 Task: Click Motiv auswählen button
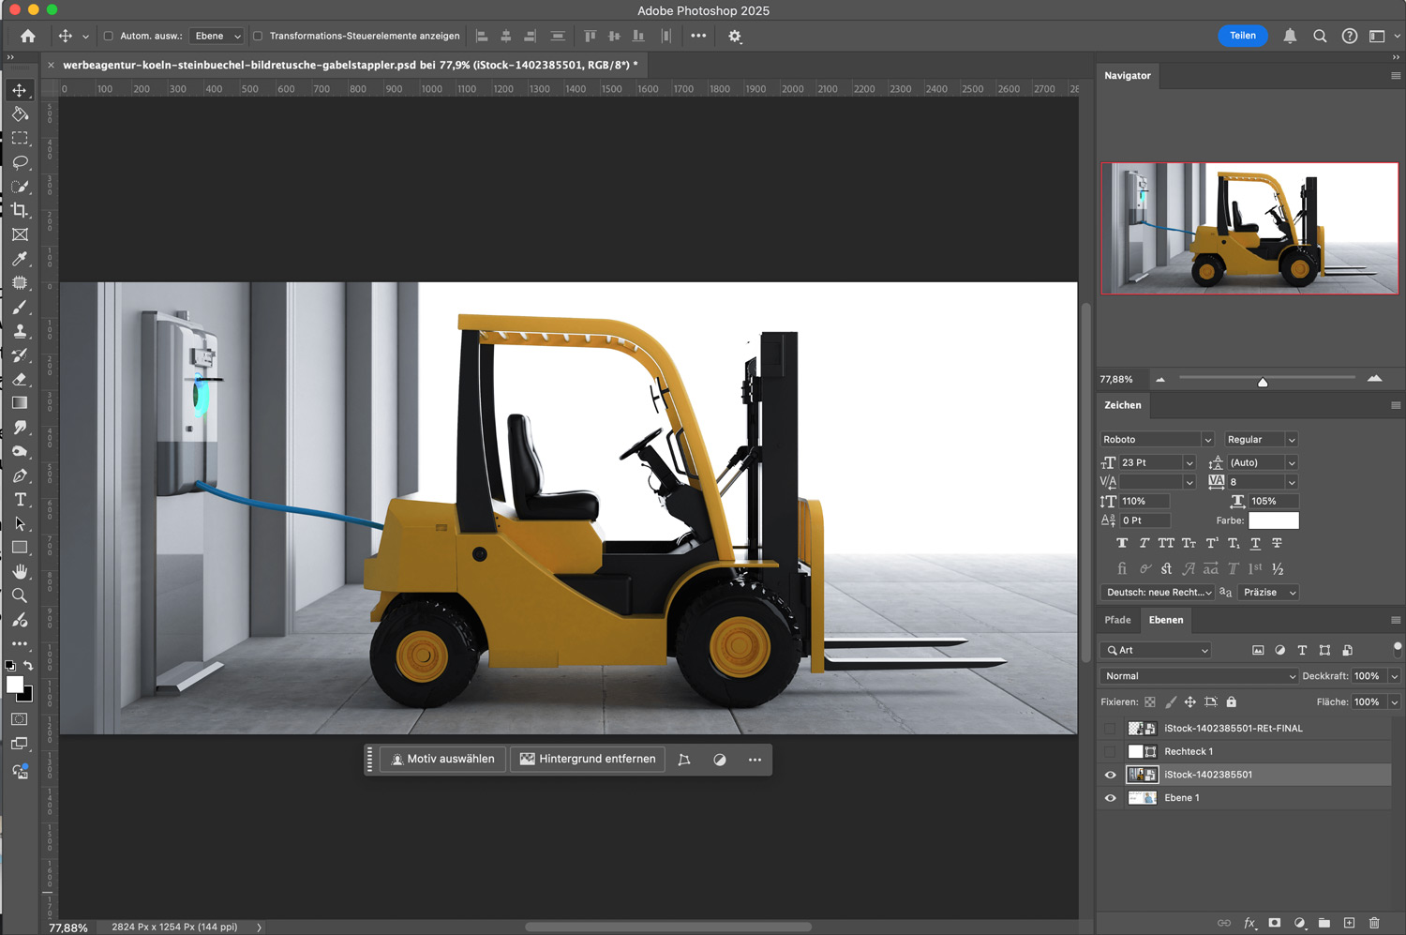(442, 759)
